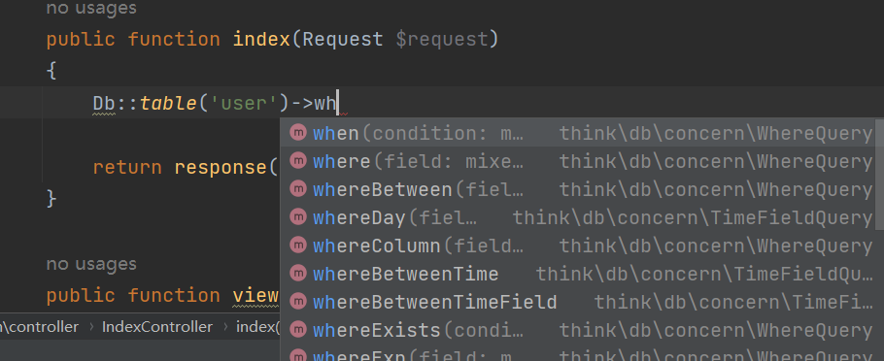Pick whereBetweenTimeField from the completion list
The image size is (884, 361).
(578, 302)
